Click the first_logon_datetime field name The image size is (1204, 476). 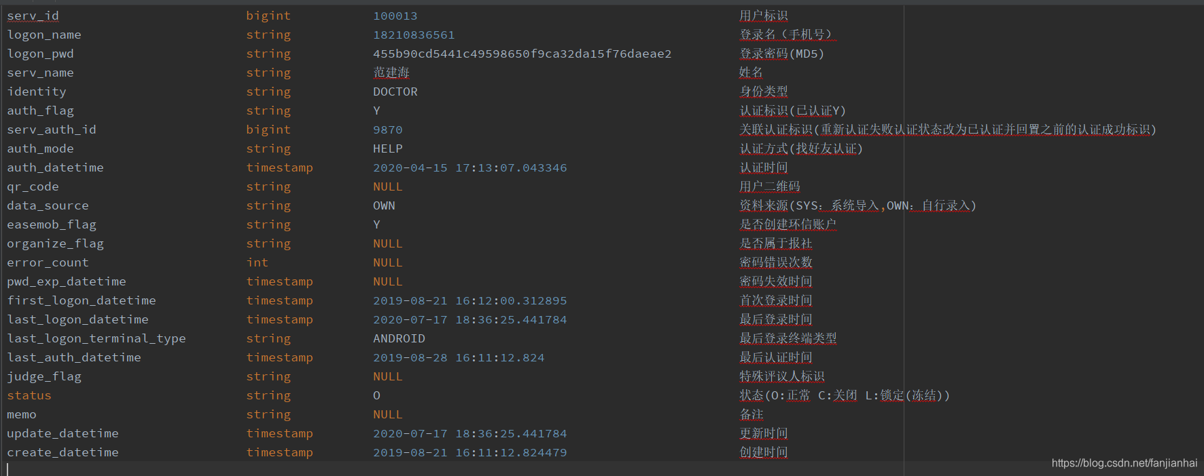click(82, 300)
